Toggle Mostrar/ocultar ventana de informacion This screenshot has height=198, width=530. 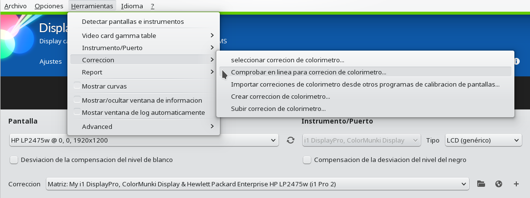coord(77,100)
